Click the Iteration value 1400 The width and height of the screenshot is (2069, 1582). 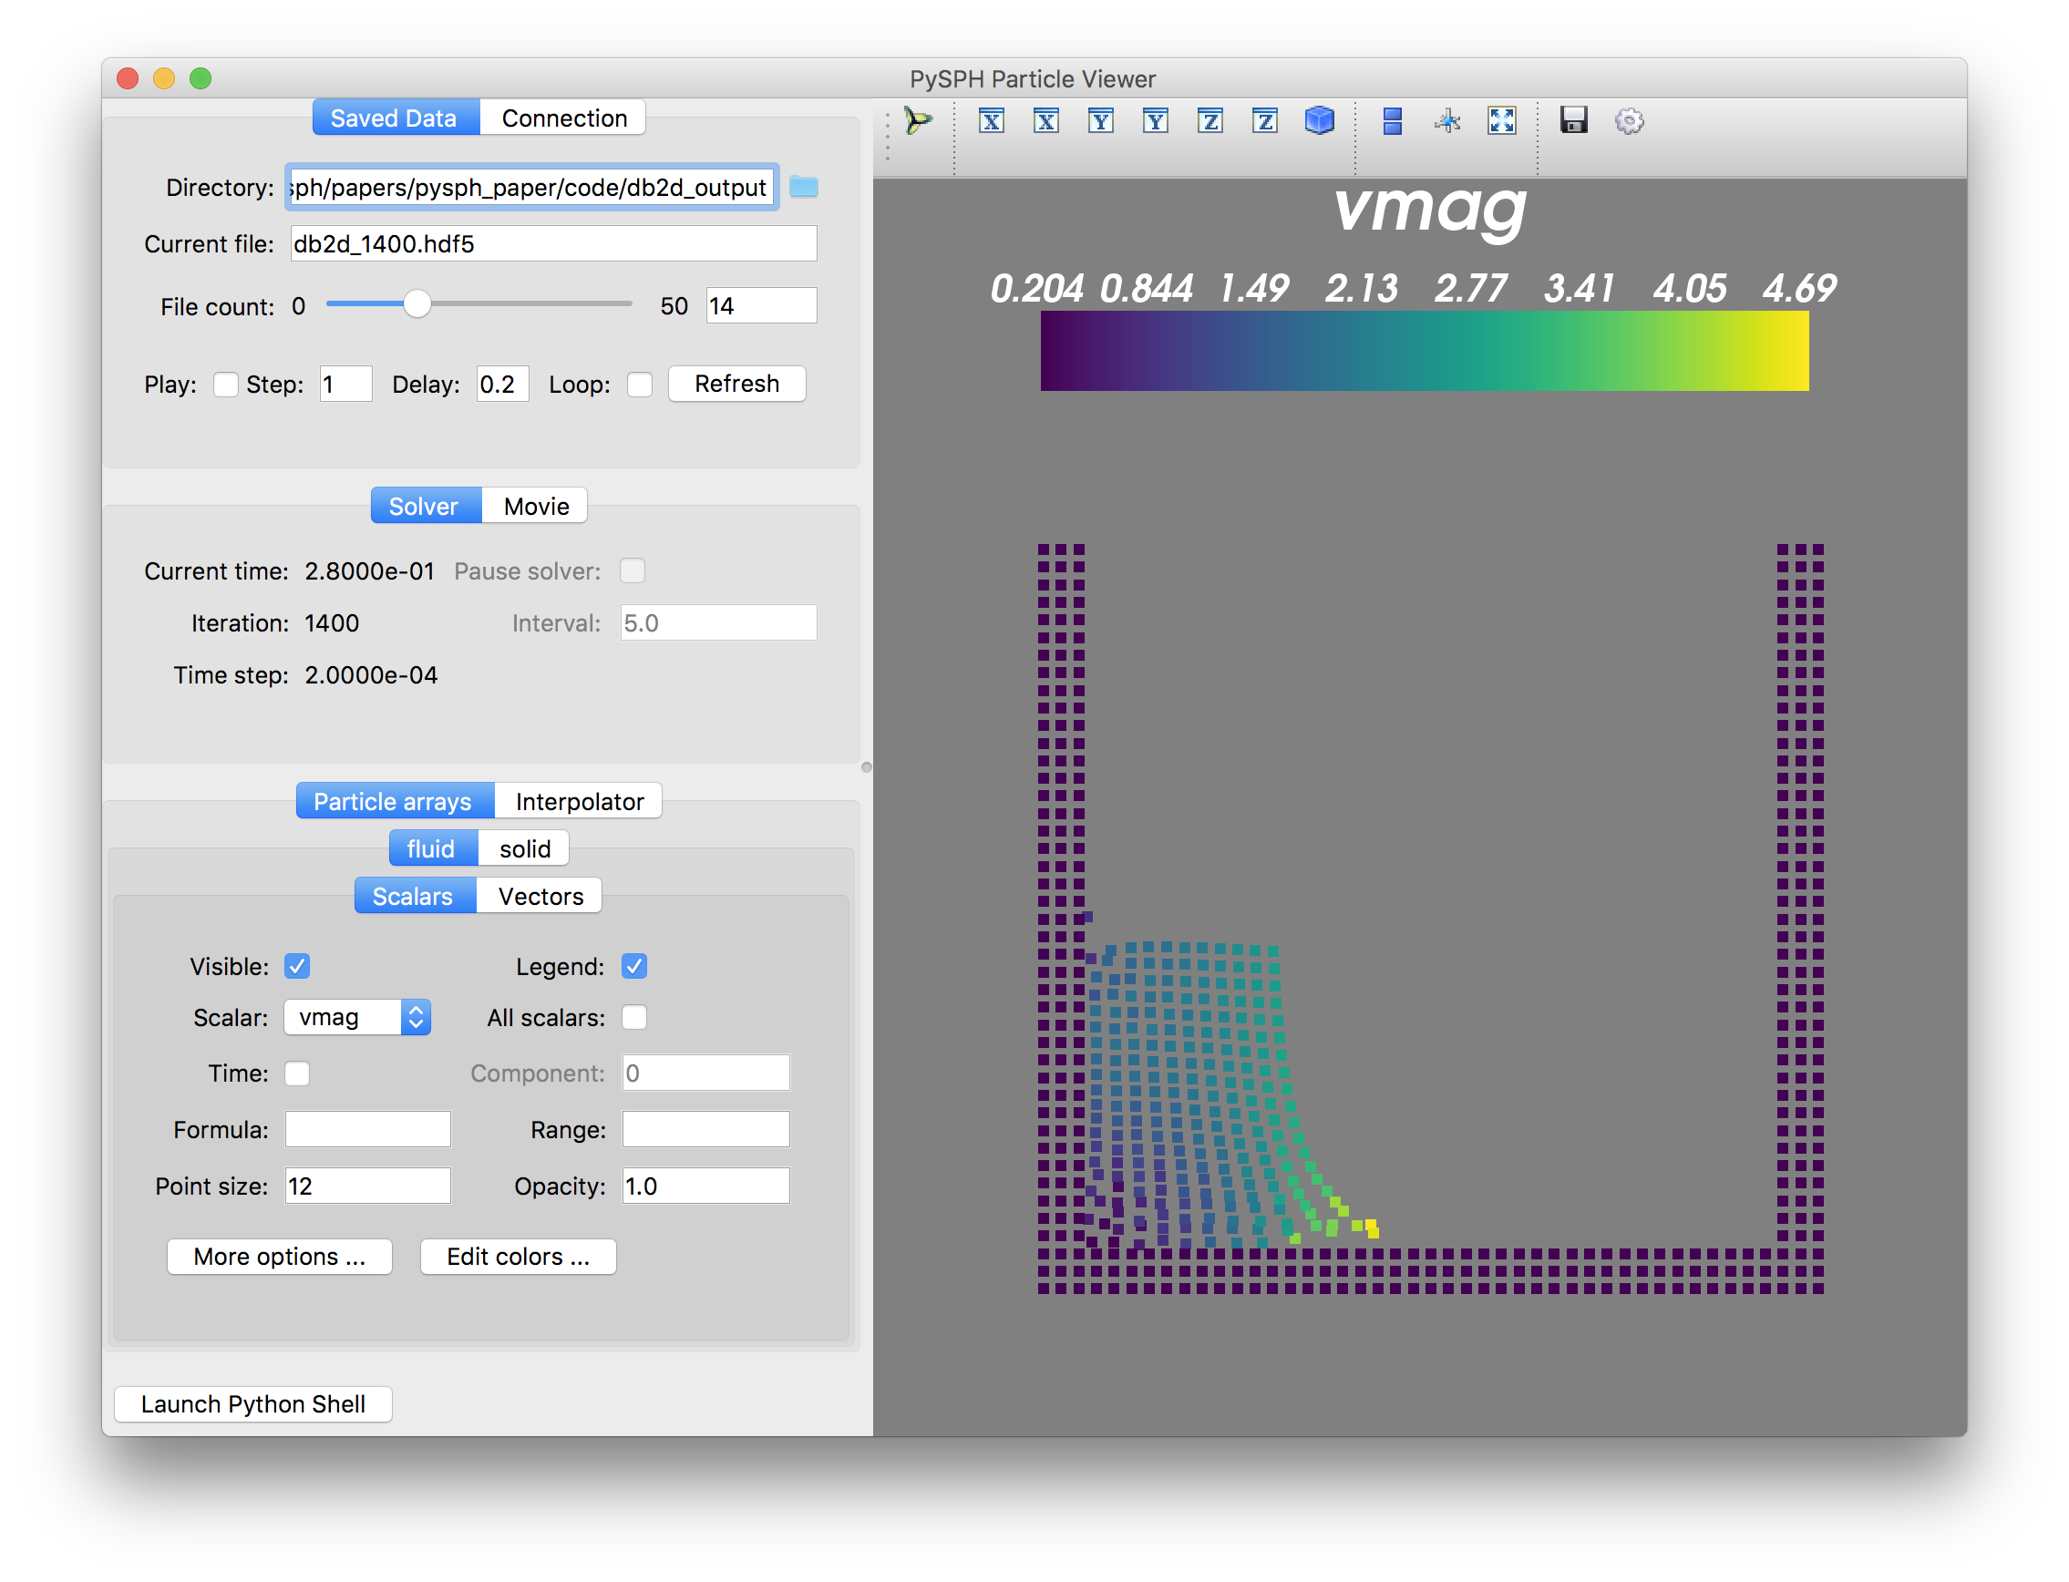[x=332, y=622]
